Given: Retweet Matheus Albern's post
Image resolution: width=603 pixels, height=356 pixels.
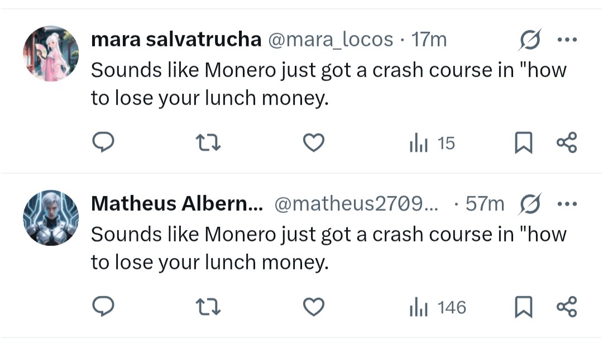Looking at the screenshot, I should (210, 307).
